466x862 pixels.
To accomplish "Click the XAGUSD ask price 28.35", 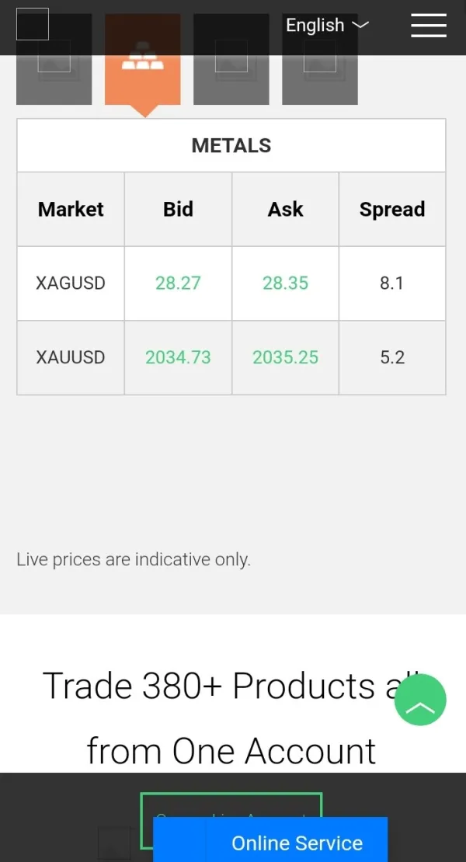I will [285, 283].
